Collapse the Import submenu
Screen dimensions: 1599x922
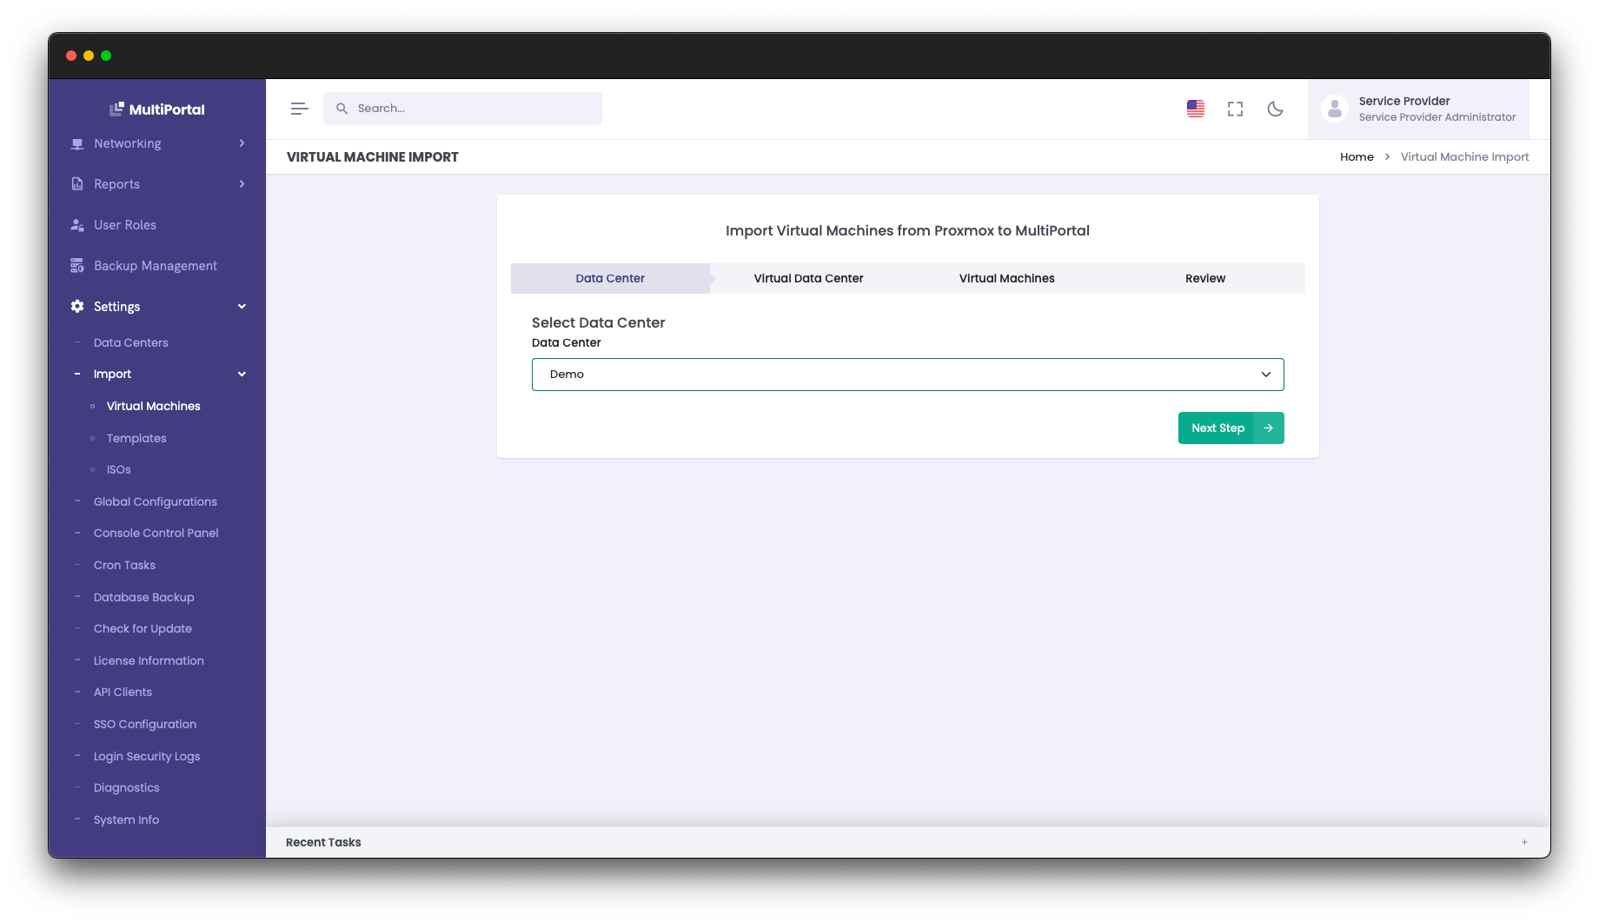tap(242, 374)
